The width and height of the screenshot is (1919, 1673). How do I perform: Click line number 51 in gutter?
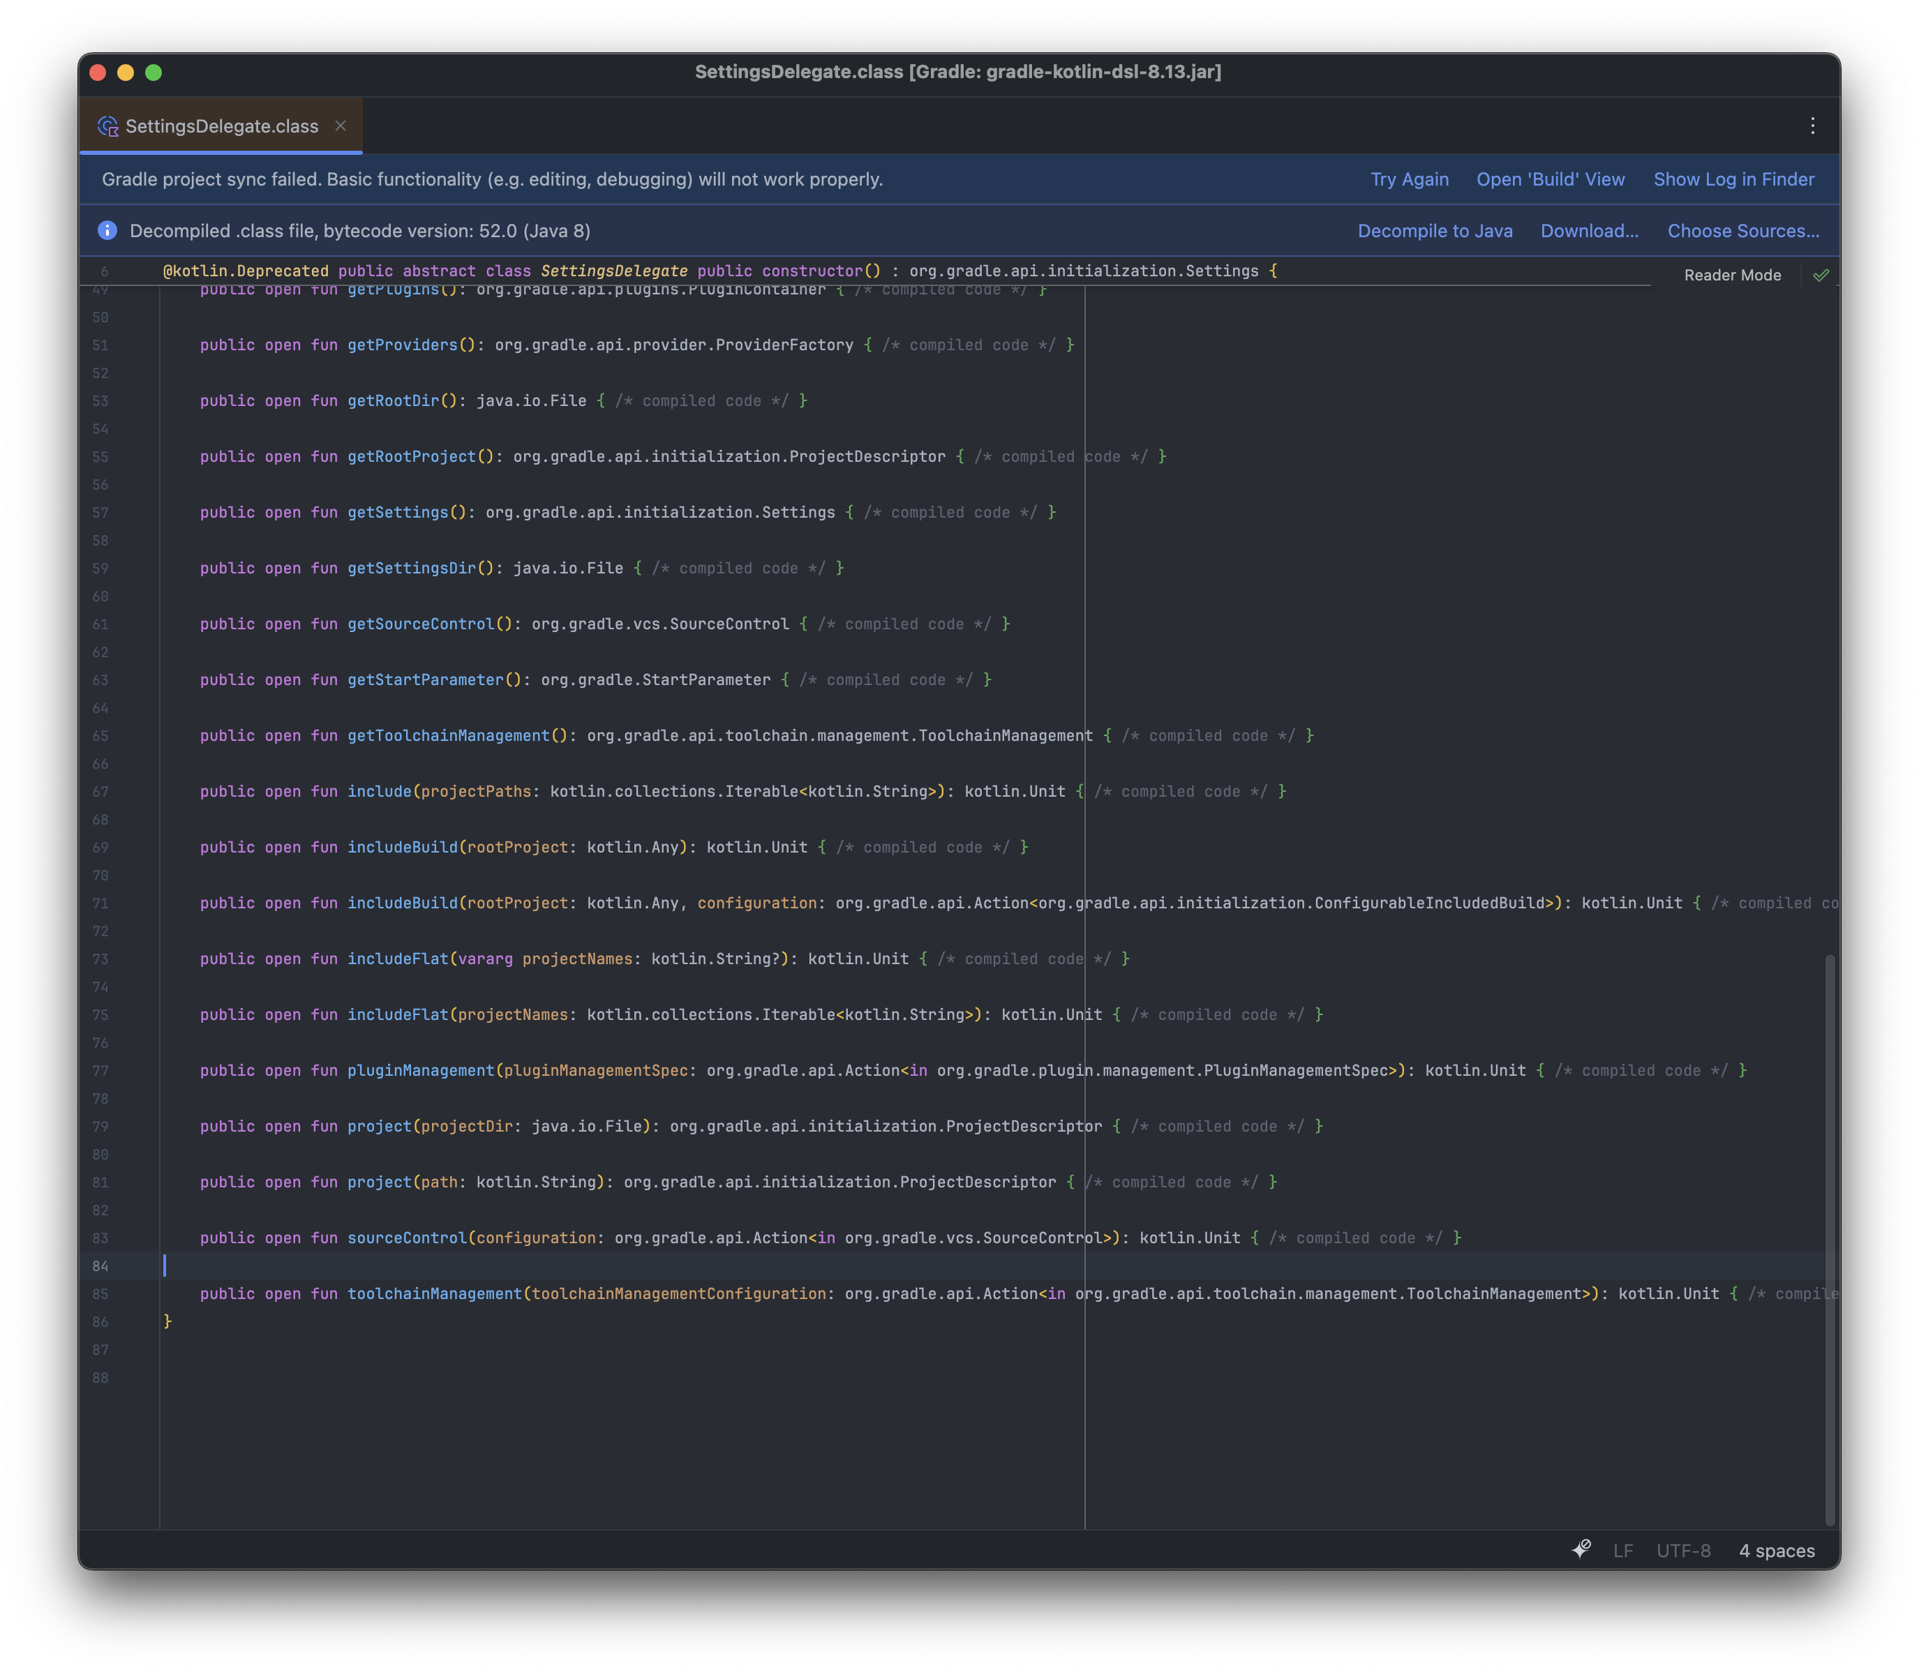point(100,345)
